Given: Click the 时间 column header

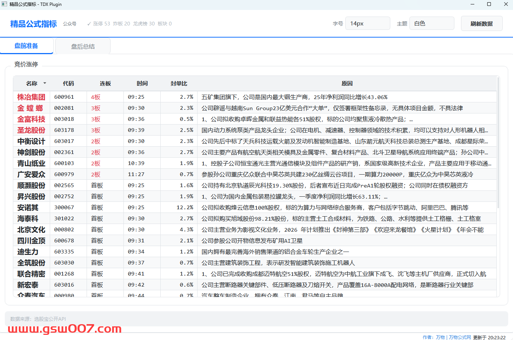Looking at the screenshot, I should (142, 84).
